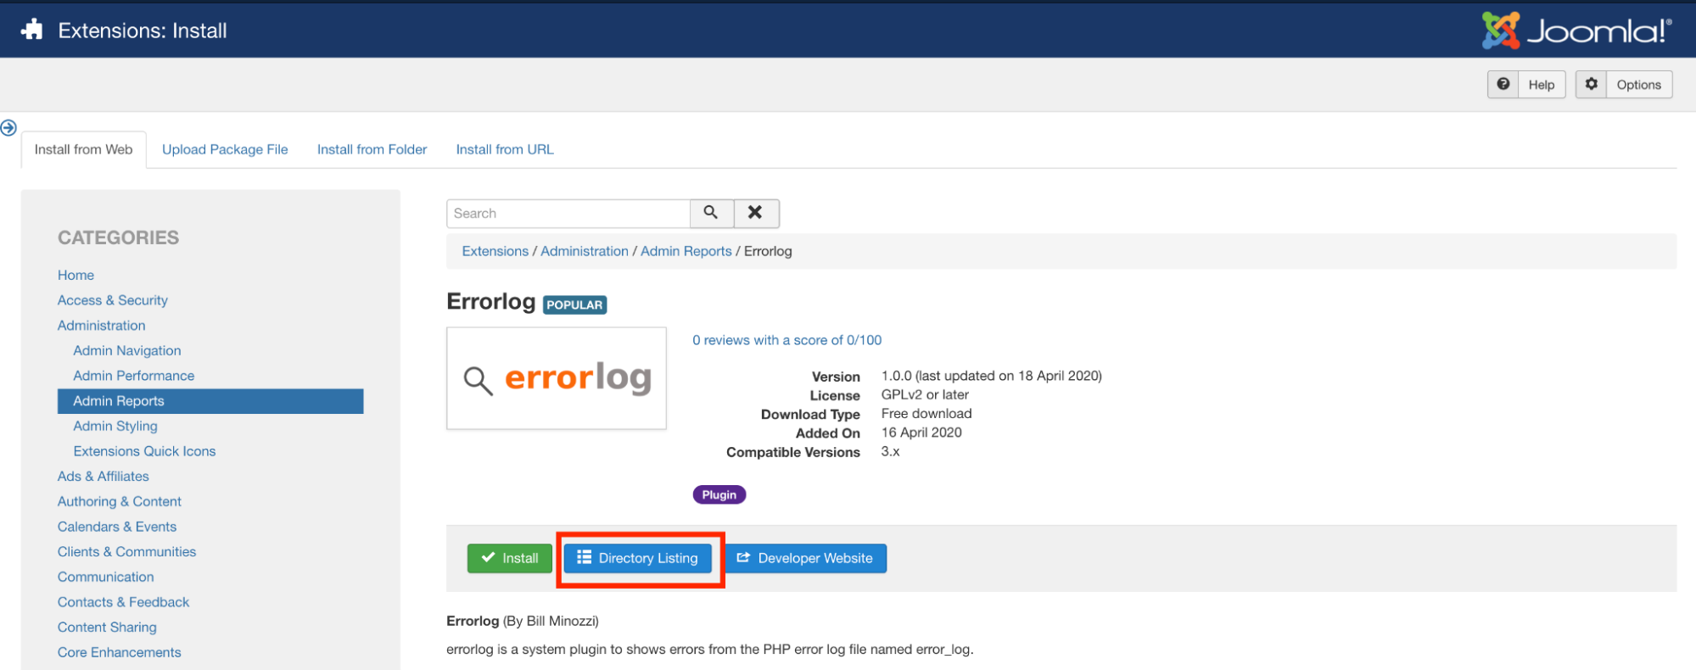Image resolution: width=1696 pixels, height=670 pixels.
Task: Clear search with the X button
Action: 755,213
